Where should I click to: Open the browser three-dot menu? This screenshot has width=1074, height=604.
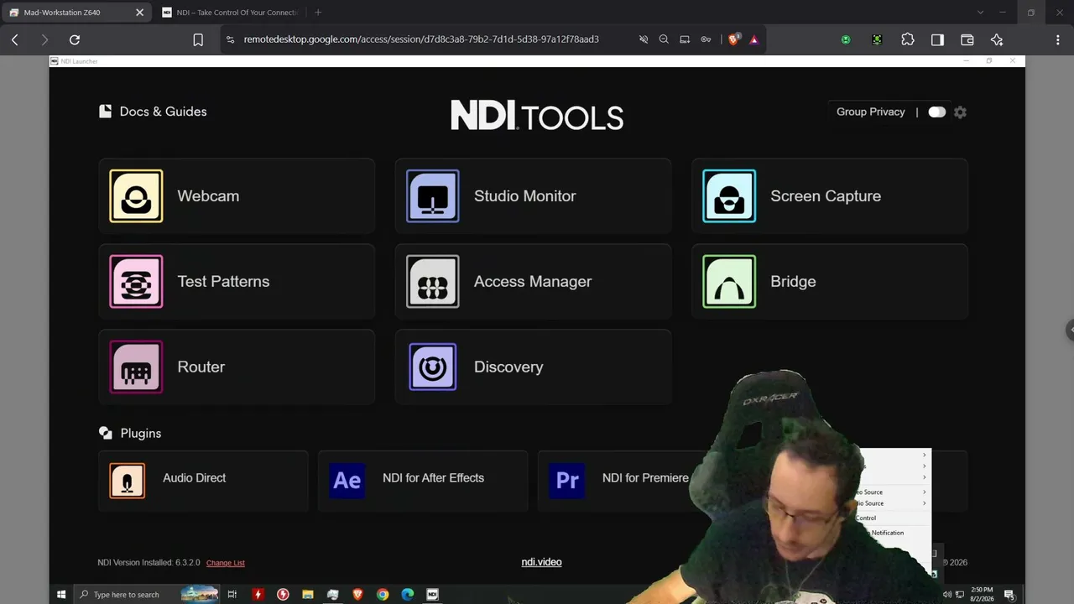pos(1057,39)
